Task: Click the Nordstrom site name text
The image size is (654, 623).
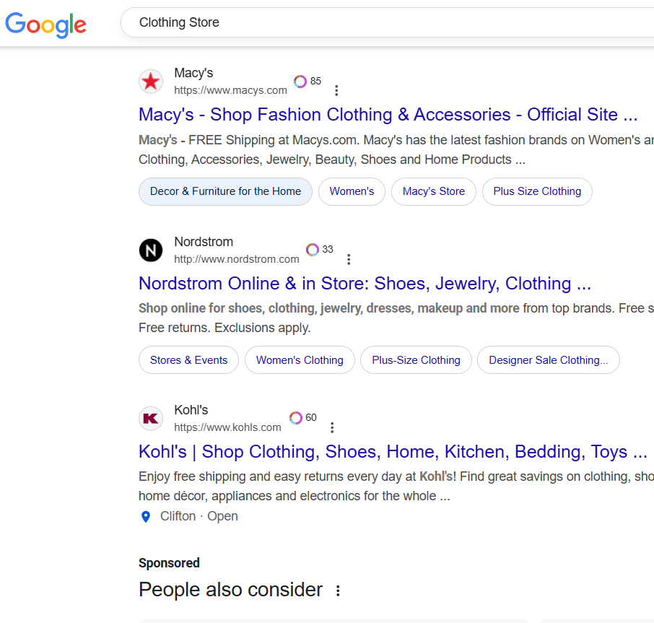Action: coord(204,242)
